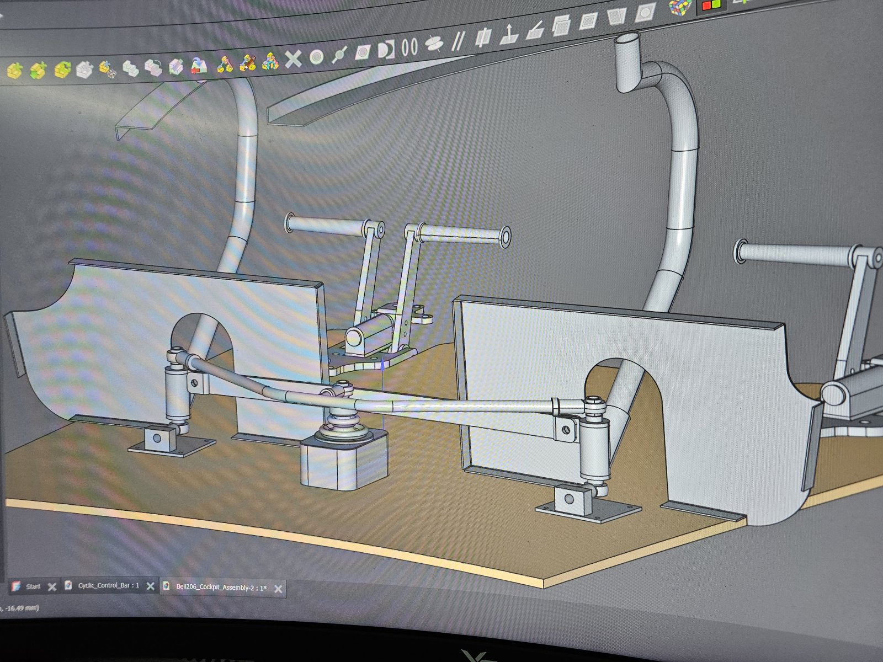883x662 pixels.
Task: Select the plane coincident square icon
Action: [x=588, y=22]
